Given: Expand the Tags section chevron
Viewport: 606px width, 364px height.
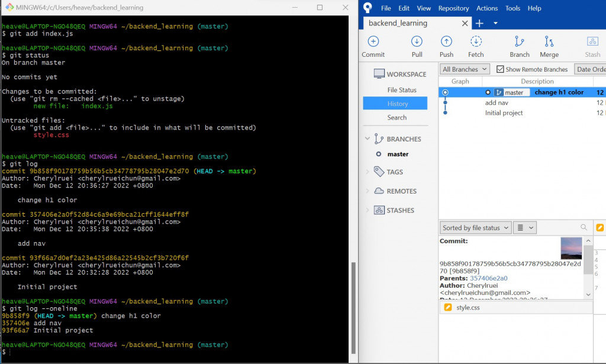Looking at the screenshot, I should coord(367,172).
